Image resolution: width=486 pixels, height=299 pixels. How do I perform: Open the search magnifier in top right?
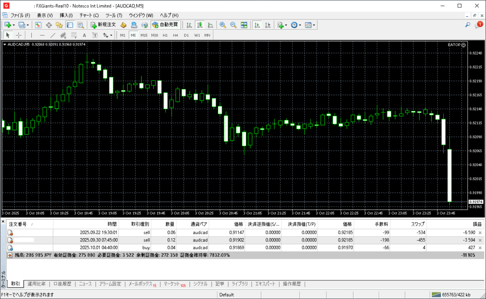(x=467, y=25)
